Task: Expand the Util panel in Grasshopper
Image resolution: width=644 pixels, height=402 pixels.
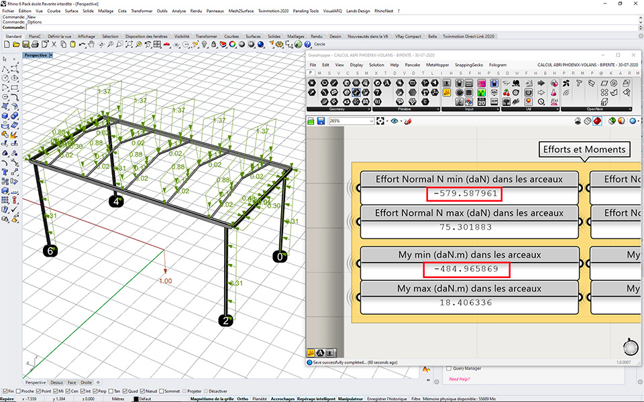Action: pos(557,109)
